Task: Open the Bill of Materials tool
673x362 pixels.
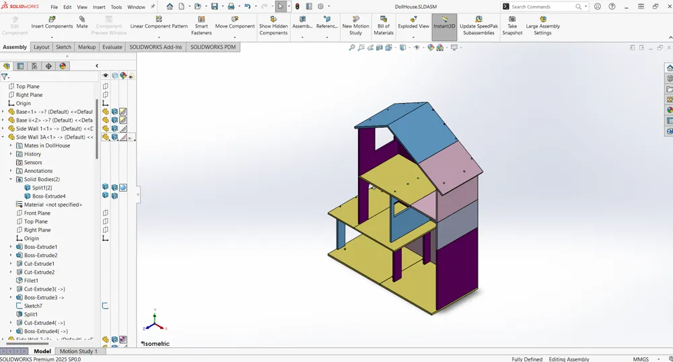Action: click(x=384, y=26)
